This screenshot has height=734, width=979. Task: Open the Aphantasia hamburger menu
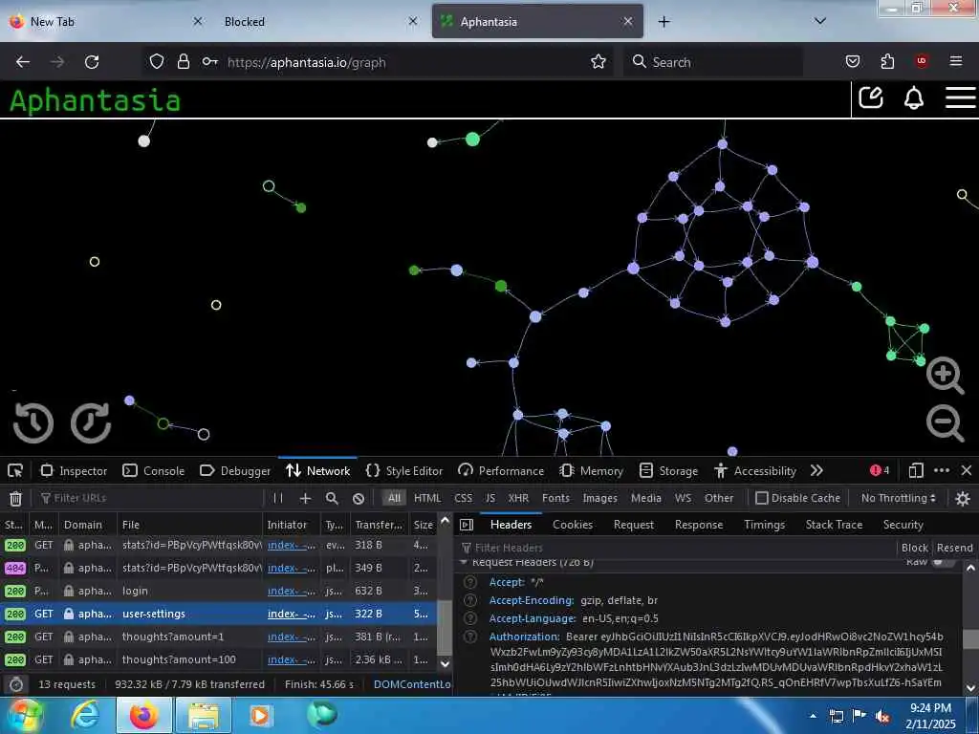(960, 97)
